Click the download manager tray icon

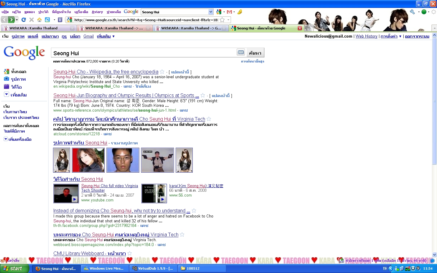click(413, 268)
